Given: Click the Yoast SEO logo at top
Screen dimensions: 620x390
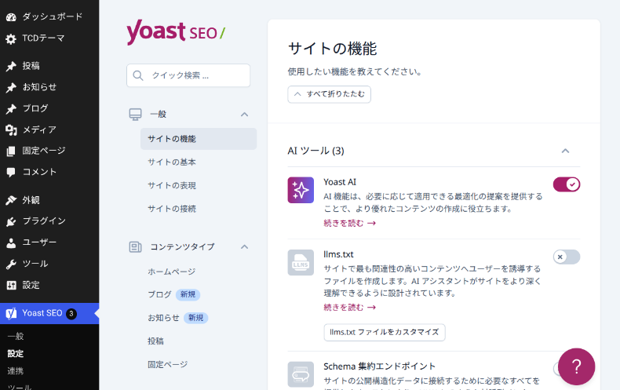Looking at the screenshot, I should pyautogui.click(x=176, y=32).
